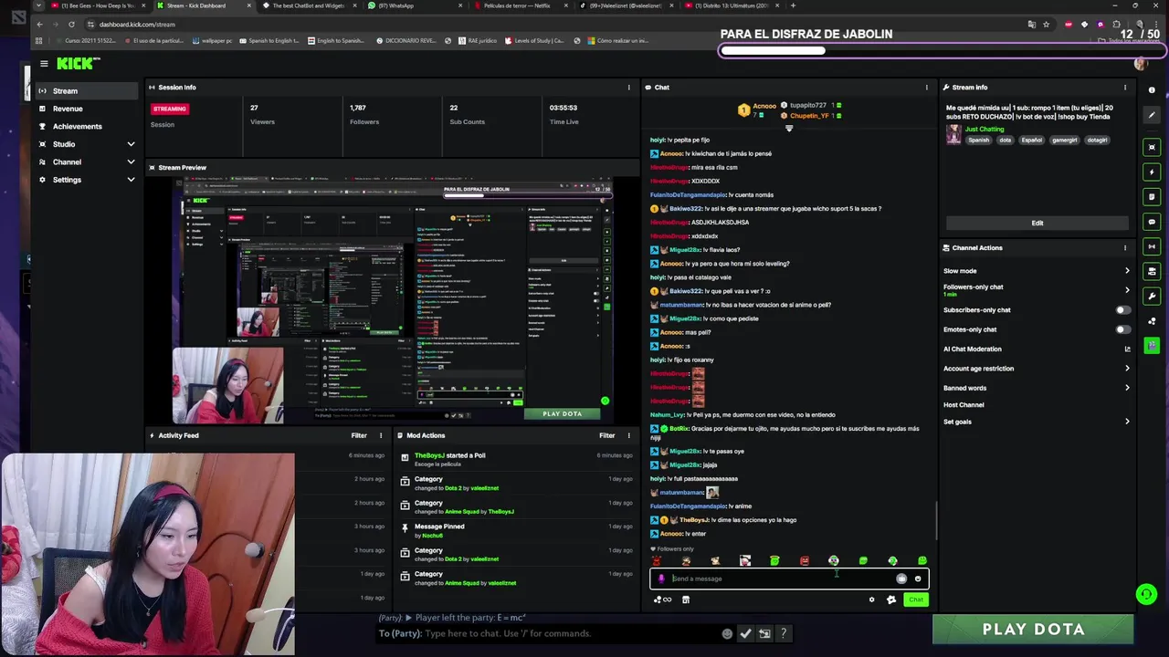This screenshot has width=1169, height=657.
Task: Open the shop icon below chat input
Action: pos(686,600)
